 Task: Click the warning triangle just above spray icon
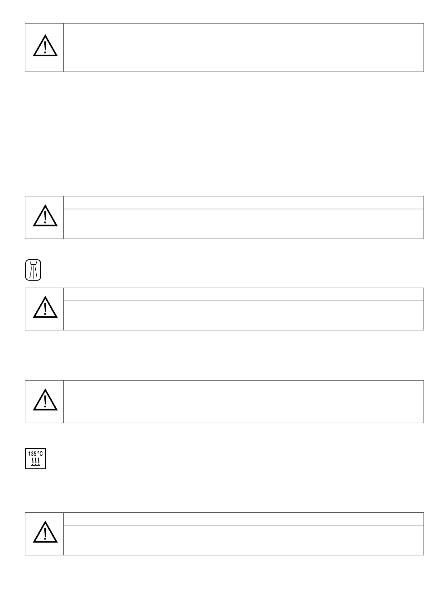click(45, 216)
